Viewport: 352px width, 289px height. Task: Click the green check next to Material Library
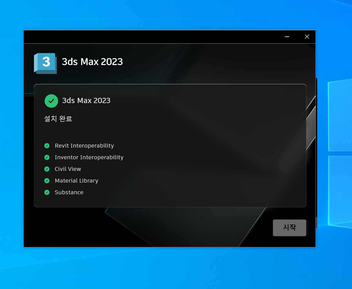(47, 181)
